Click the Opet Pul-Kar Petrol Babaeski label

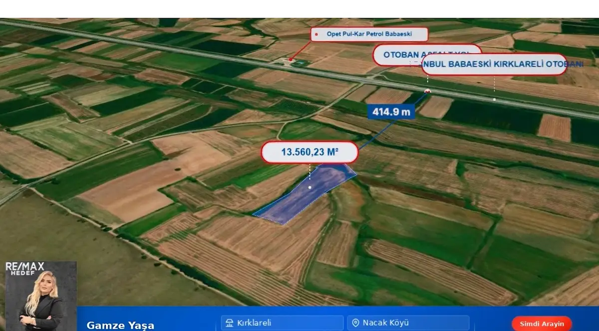click(x=370, y=34)
